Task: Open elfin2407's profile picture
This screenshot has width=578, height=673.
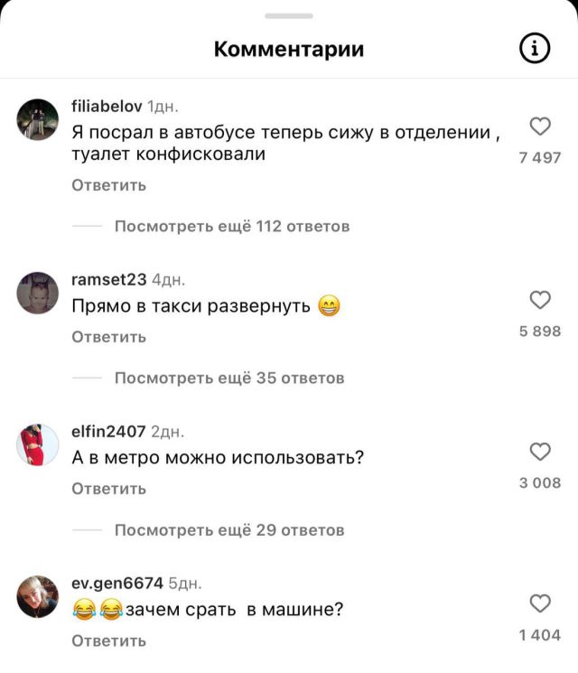Action: pyautogui.click(x=37, y=444)
